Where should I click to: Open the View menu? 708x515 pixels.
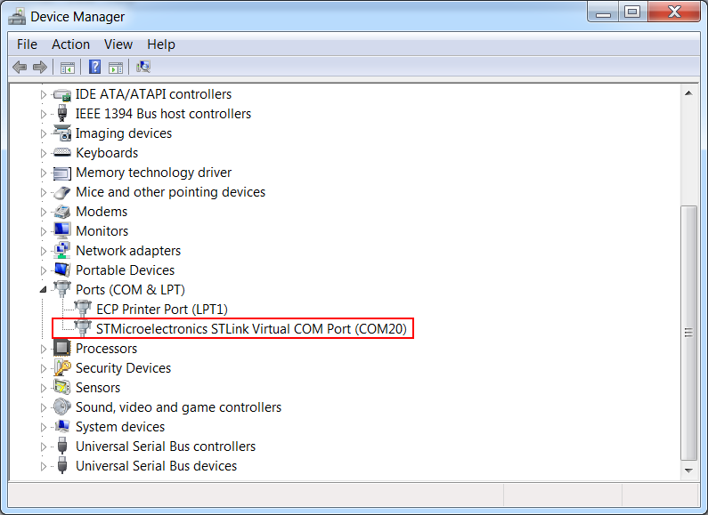(118, 44)
